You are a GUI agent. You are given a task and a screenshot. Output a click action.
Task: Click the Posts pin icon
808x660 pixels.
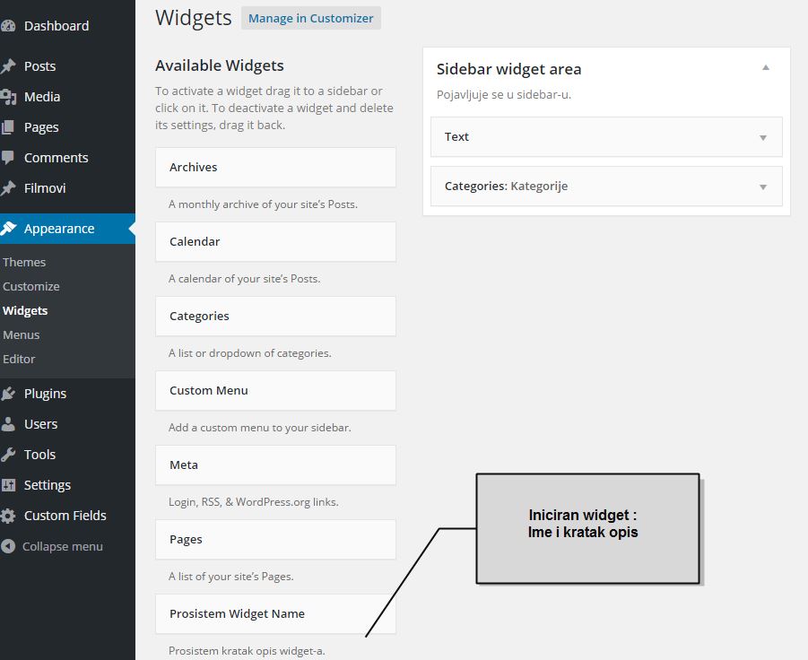point(8,66)
